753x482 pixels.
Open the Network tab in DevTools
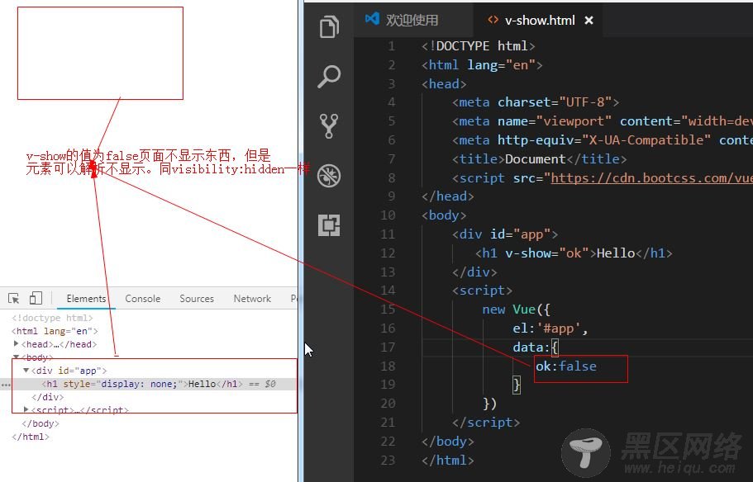tap(252, 298)
